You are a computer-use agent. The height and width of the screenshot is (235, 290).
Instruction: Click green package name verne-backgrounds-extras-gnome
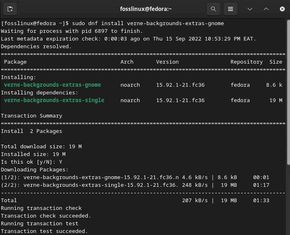53,85
